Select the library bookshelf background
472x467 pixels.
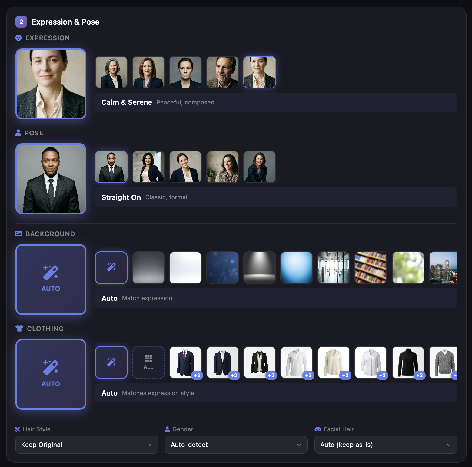[x=371, y=268]
